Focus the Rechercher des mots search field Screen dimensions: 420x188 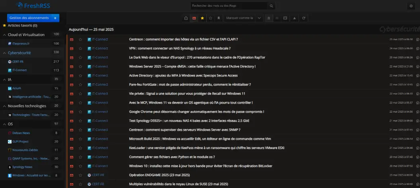pos(229,6)
